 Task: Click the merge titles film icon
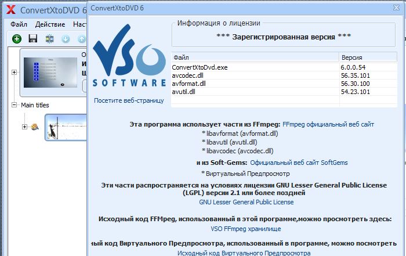coord(49,39)
